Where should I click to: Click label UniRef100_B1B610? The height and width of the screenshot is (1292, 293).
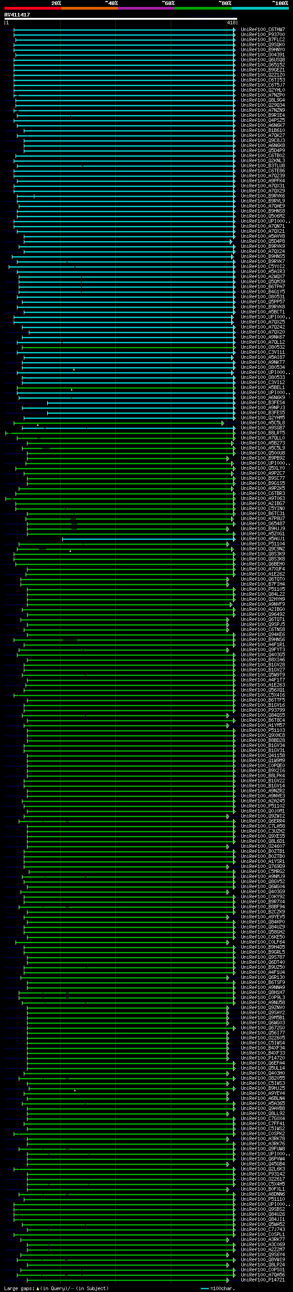(263, 131)
